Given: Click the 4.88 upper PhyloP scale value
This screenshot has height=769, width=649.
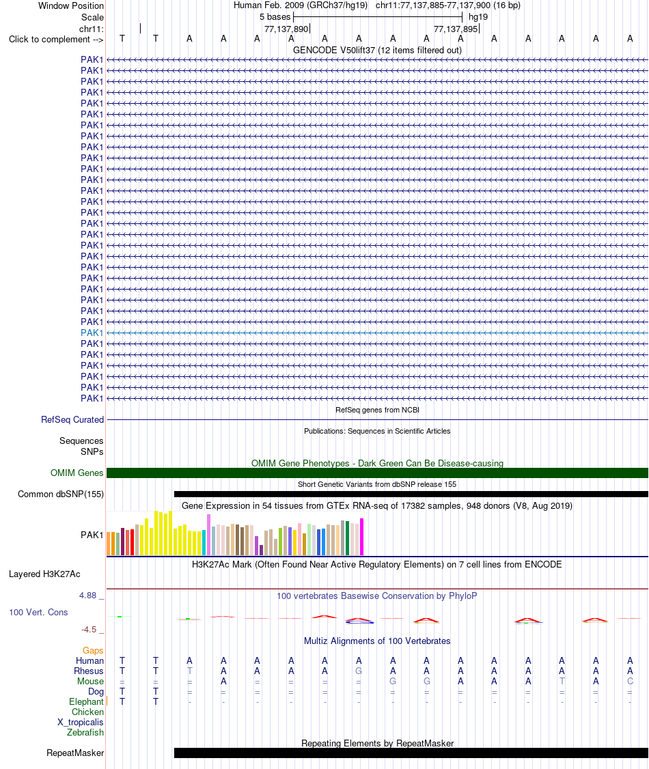Looking at the screenshot, I should pyautogui.click(x=88, y=596).
